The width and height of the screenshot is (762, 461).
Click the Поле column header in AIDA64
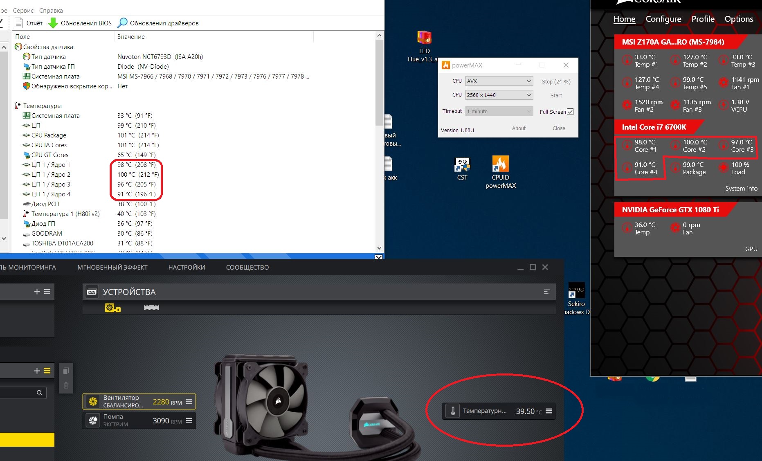point(64,37)
